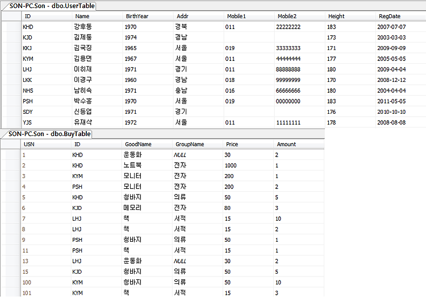Click the NHS ID cell in UserTable
The height and width of the screenshot is (297, 426).
click(x=47, y=90)
